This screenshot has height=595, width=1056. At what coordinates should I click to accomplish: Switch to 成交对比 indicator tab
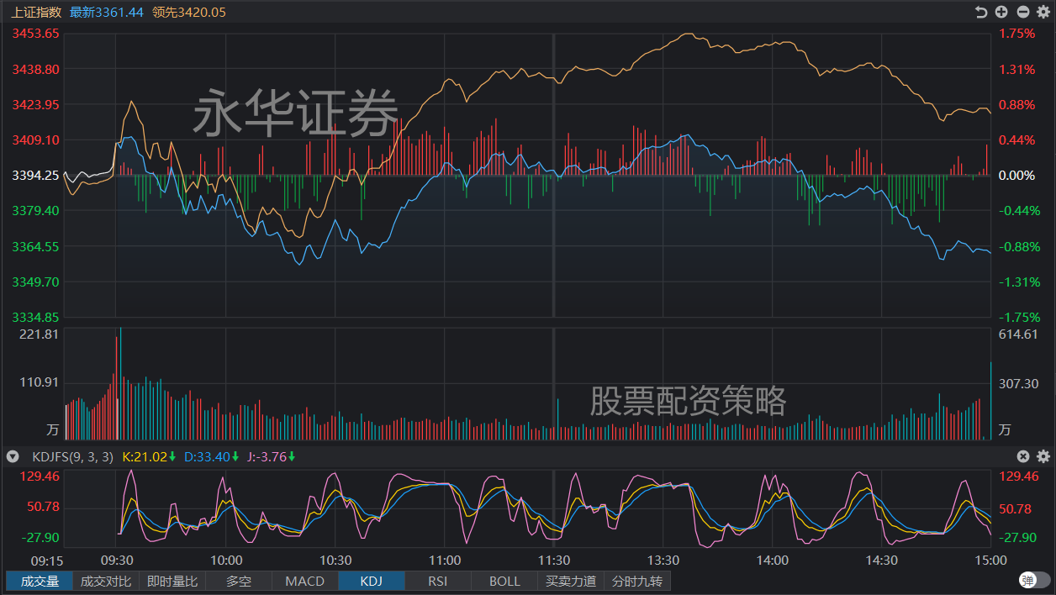106,581
